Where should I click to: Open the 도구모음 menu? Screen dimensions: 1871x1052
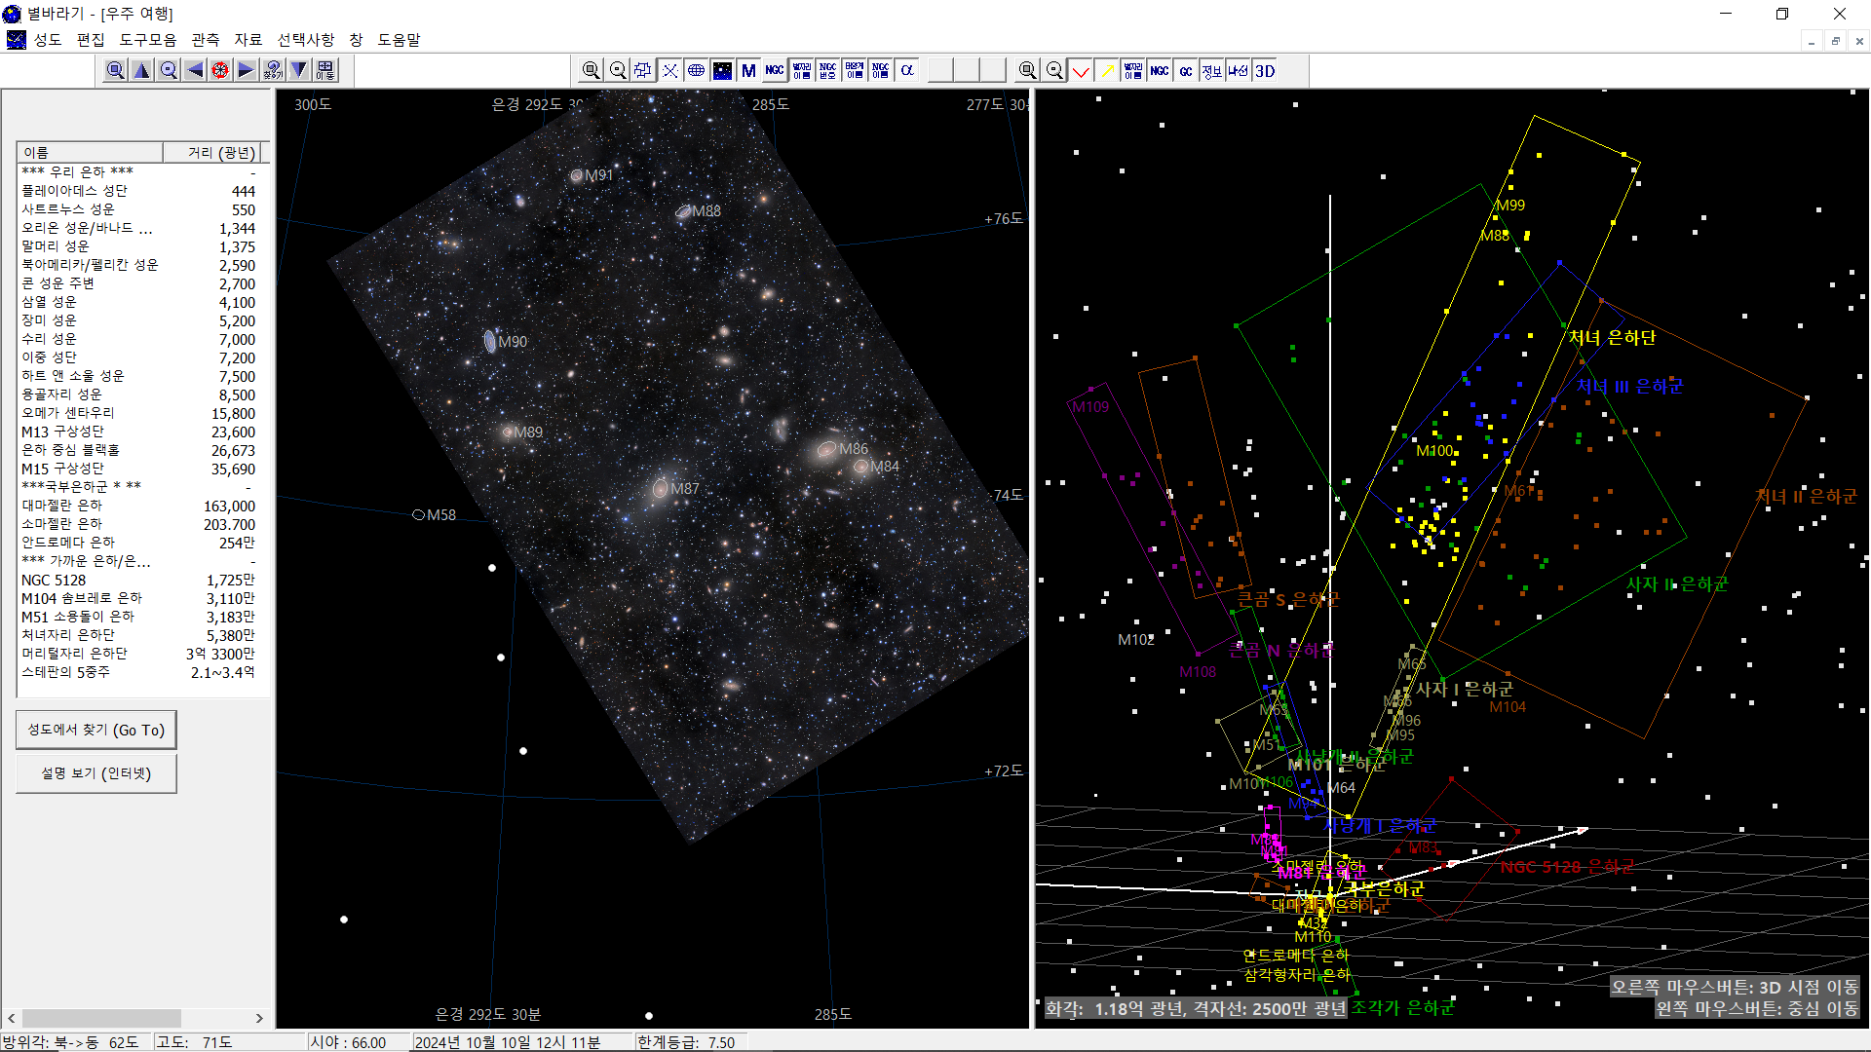pos(148,40)
